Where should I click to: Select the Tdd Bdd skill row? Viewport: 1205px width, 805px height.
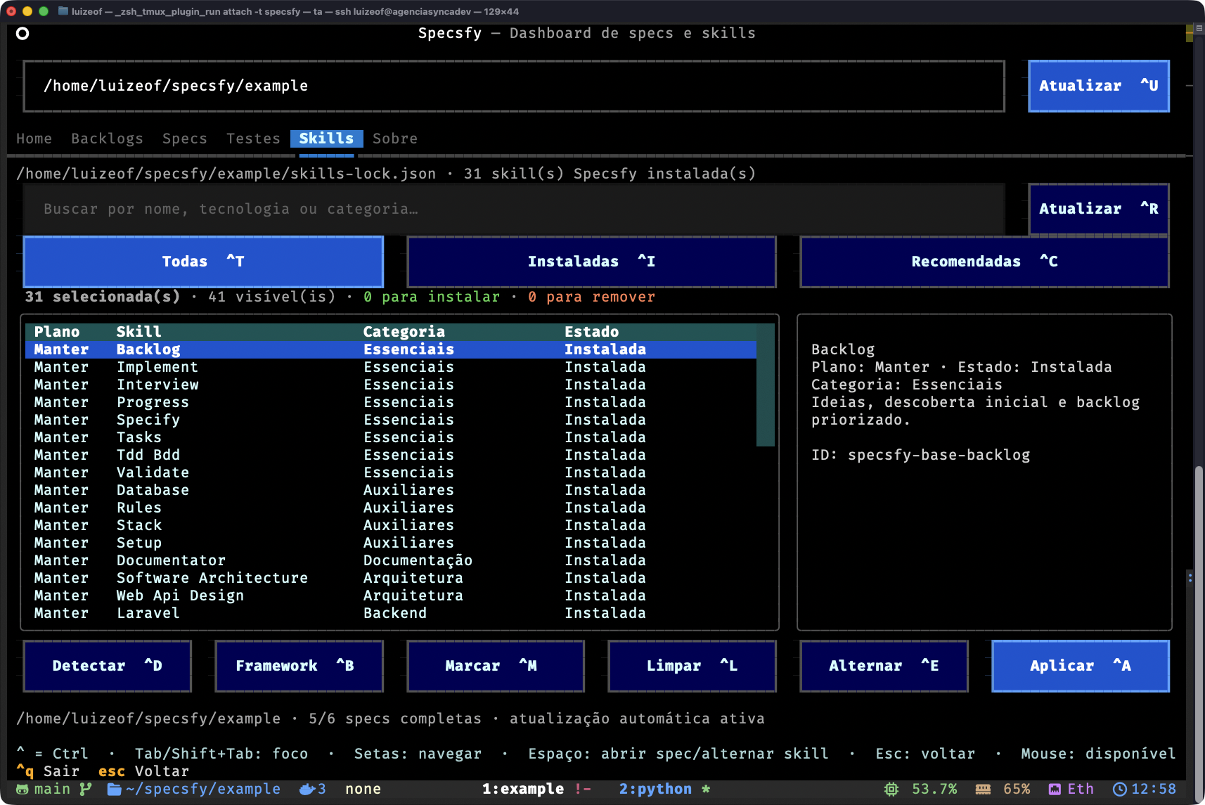pos(391,455)
